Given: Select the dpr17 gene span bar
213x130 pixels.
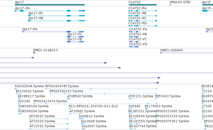Looking at the screenshot, I should pyautogui.click(x=50, y=5).
